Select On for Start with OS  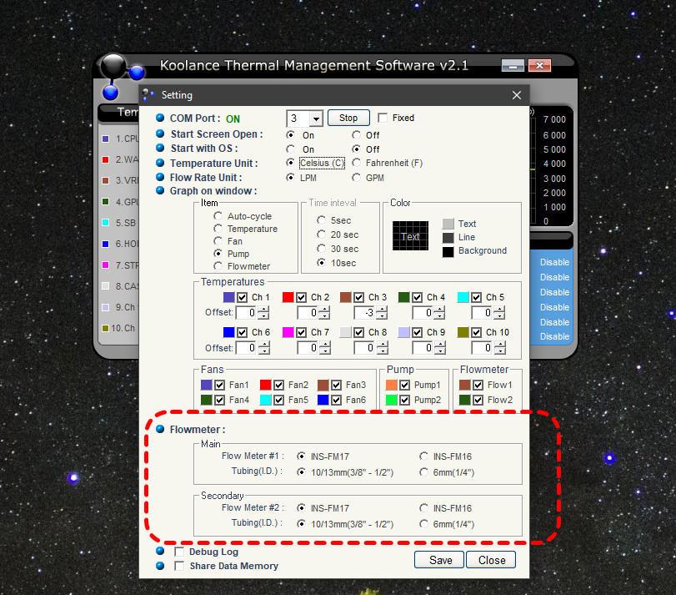click(x=291, y=149)
